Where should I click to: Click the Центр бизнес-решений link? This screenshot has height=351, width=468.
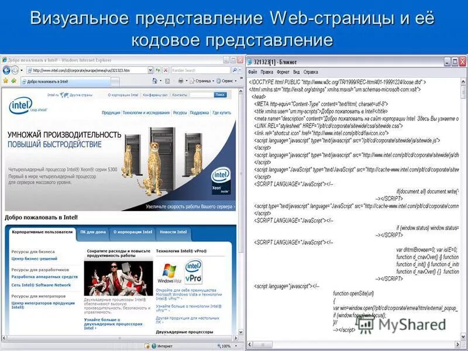pyautogui.click(x=34, y=259)
